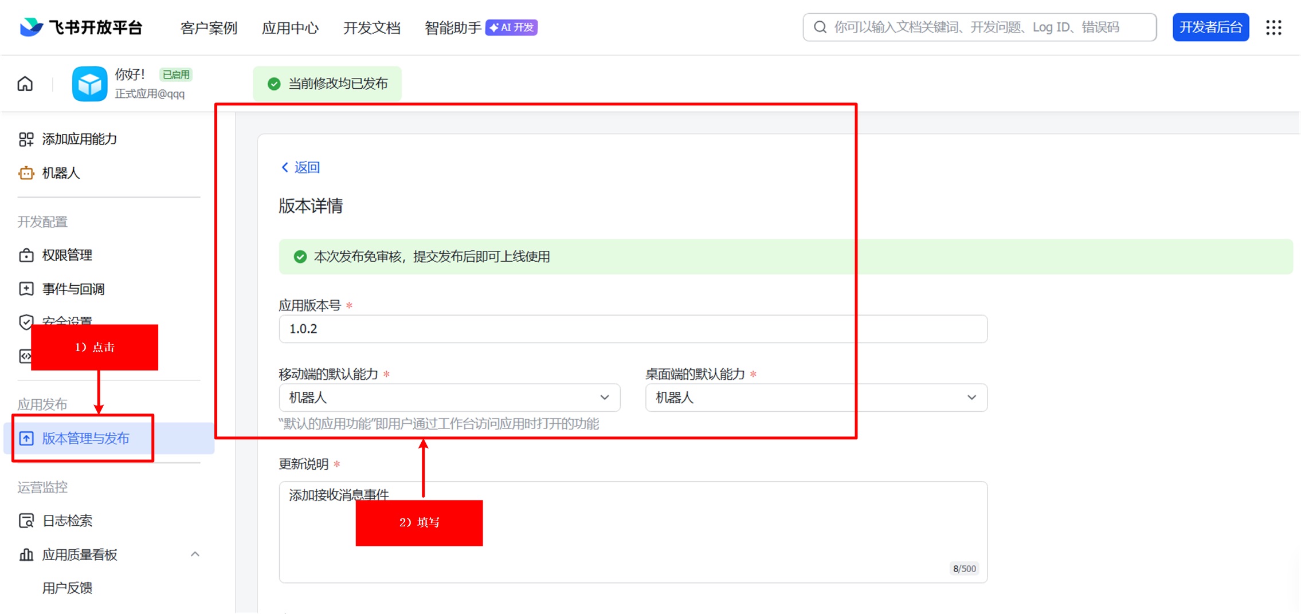
Task: Click the Feishu Open Platform logo
Action: click(x=81, y=27)
